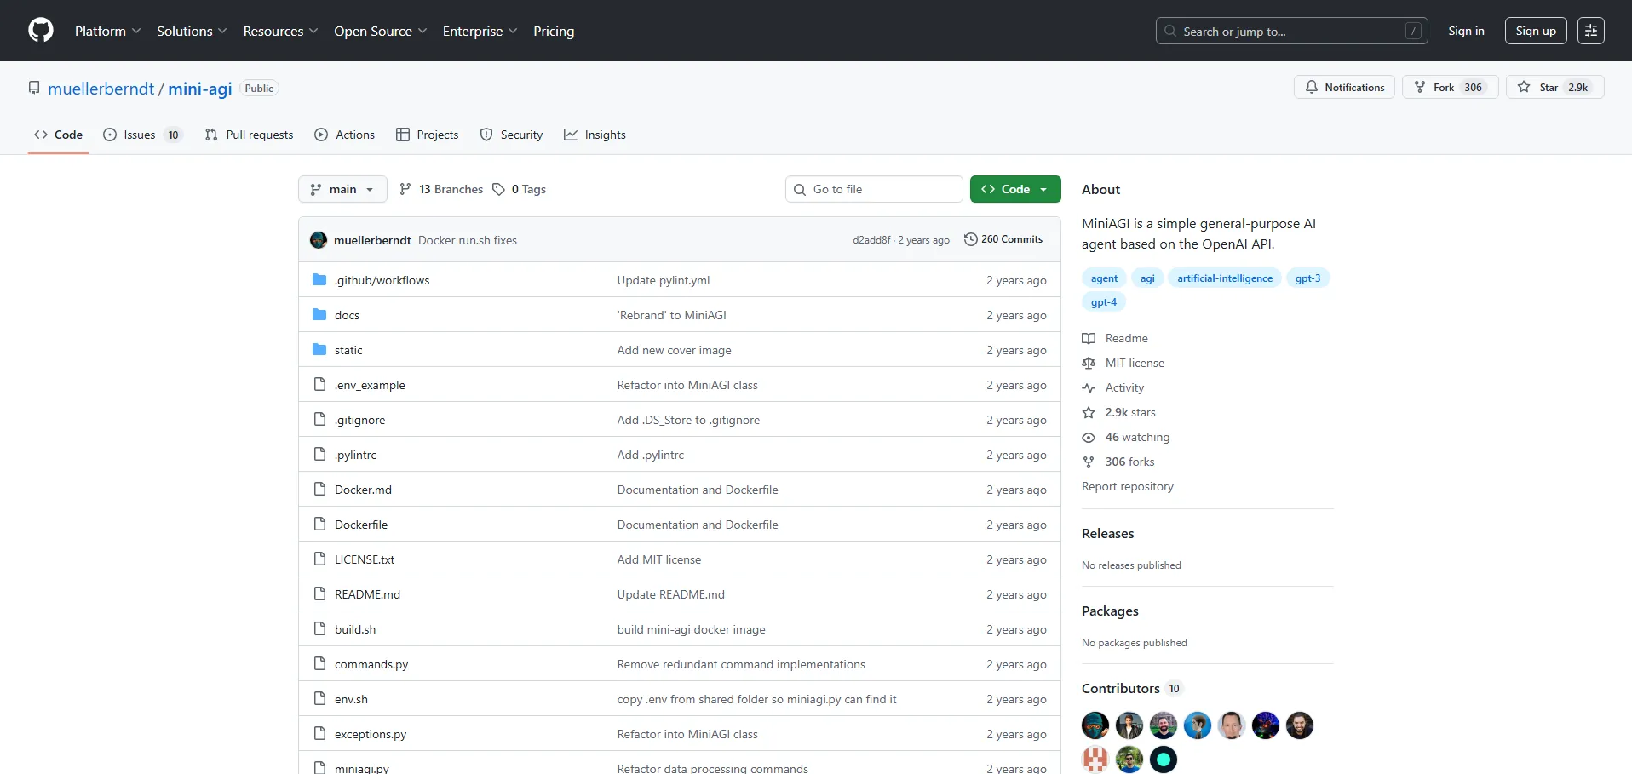Focus the Search or jump to box
Viewport: 1632px width, 774px height.
pos(1290,31)
